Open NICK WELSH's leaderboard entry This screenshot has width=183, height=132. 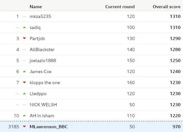click(x=43, y=105)
